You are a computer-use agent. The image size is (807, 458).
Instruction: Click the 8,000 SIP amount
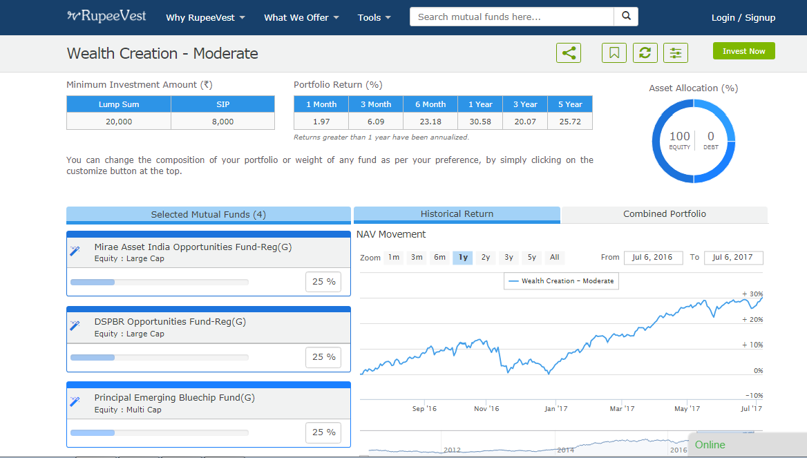(x=223, y=122)
